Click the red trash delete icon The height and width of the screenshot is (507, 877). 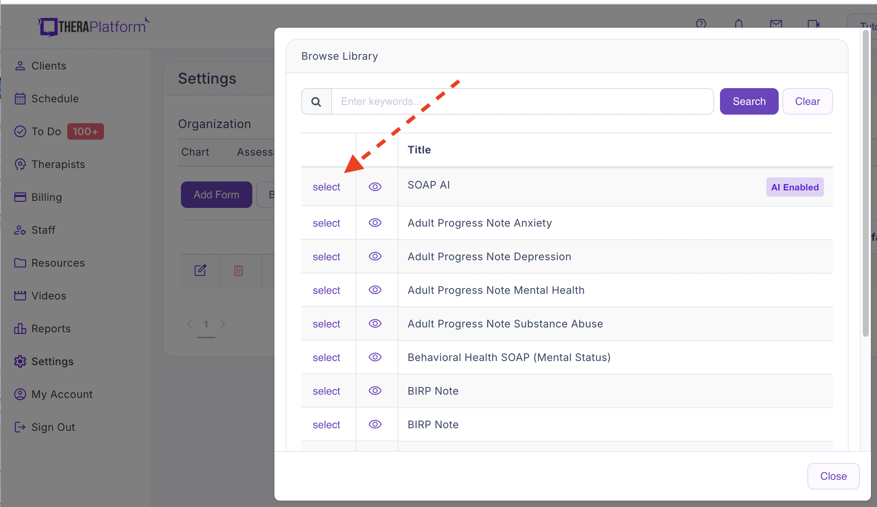(239, 270)
